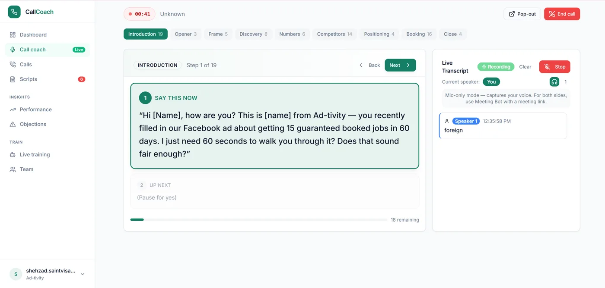
Task: Click the person icon beside Speaker 1
Action: tap(447, 121)
